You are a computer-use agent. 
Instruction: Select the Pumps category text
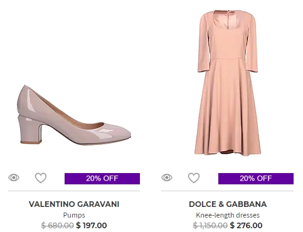[x=74, y=215]
